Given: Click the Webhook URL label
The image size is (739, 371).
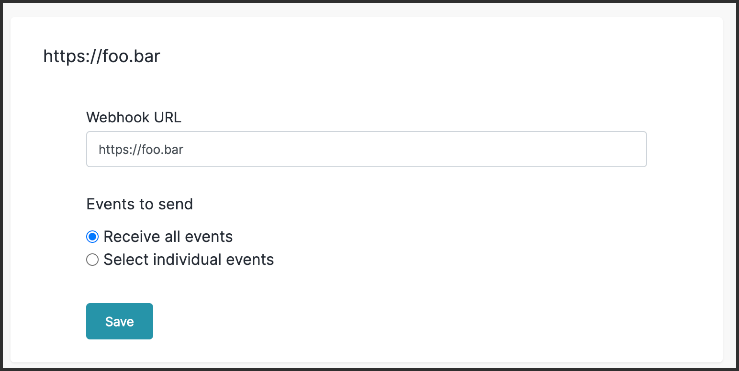Looking at the screenshot, I should pyautogui.click(x=134, y=117).
